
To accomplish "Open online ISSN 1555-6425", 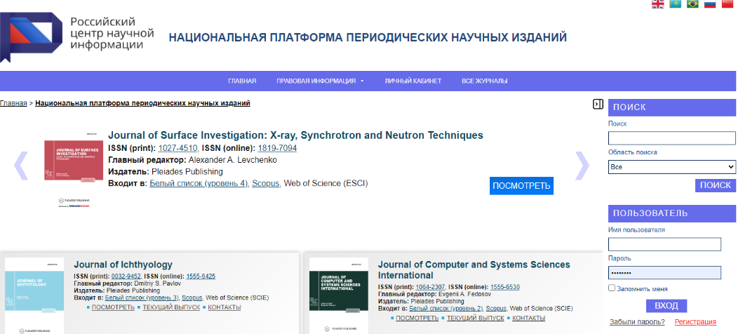I will click(201, 276).
